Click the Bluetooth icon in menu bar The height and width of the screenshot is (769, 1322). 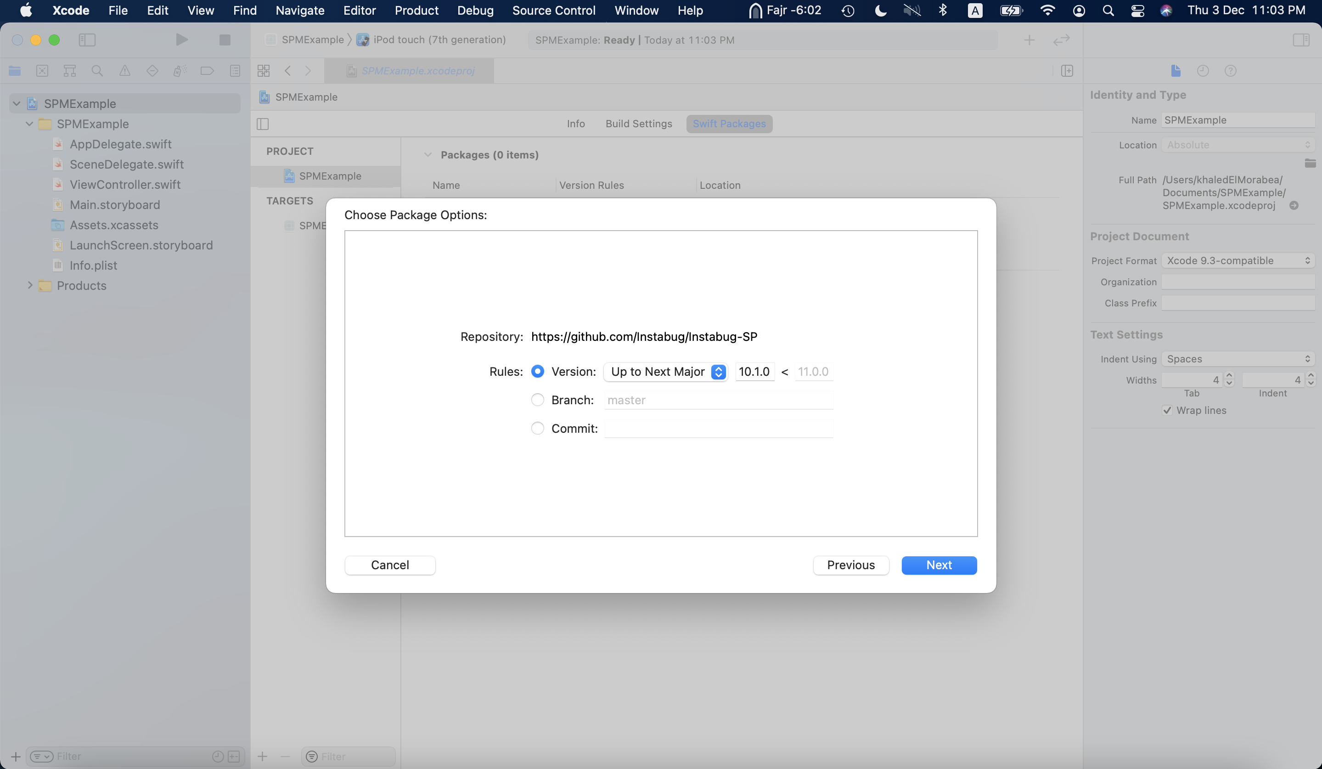(x=943, y=11)
